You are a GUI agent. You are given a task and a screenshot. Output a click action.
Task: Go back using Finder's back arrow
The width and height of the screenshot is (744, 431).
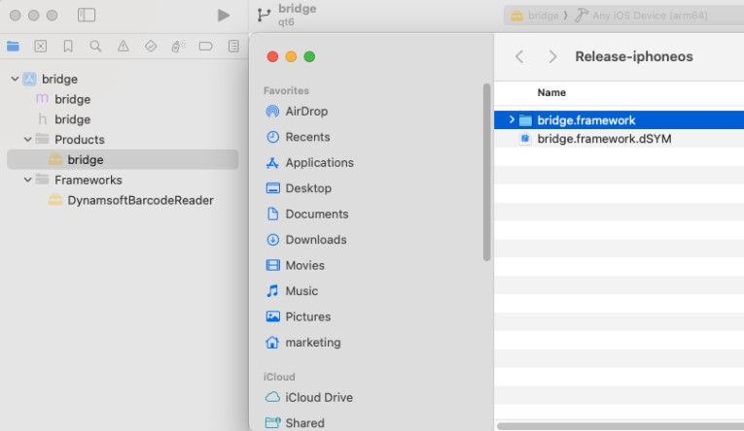pyautogui.click(x=519, y=56)
